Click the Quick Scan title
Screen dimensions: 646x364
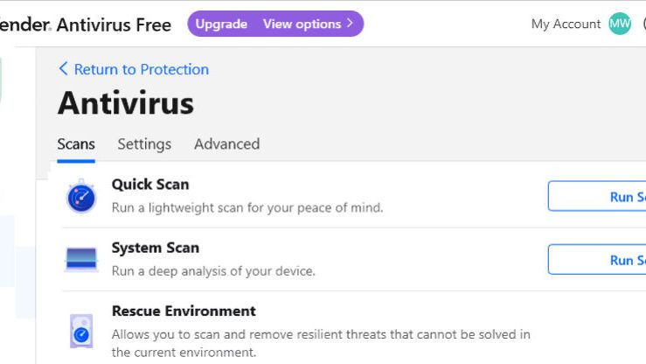pyautogui.click(x=150, y=185)
